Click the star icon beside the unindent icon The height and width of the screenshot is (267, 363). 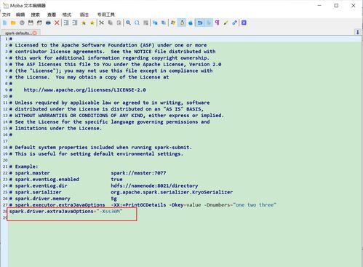(84, 23)
